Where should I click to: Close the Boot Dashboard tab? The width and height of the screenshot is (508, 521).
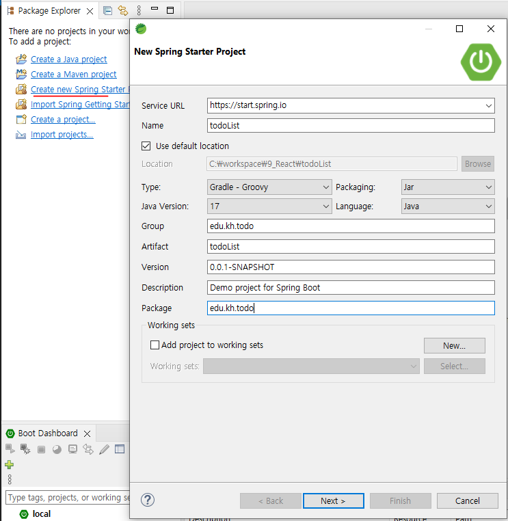pyautogui.click(x=87, y=433)
